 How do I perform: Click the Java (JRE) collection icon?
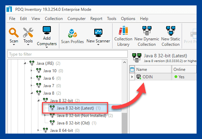[x=32, y=63]
